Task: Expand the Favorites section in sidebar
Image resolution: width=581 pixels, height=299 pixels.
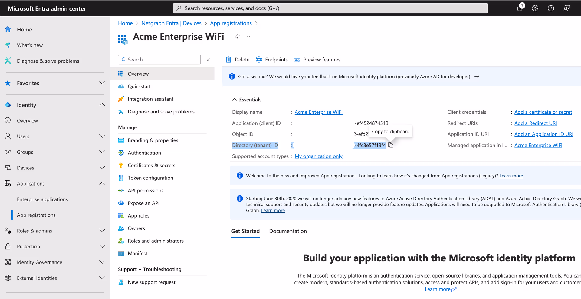Action: click(x=102, y=83)
